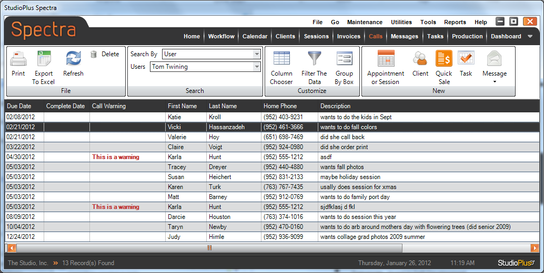Image resolution: width=544 pixels, height=273 pixels.
Task: Switch to the Invoices tab
Action: (x=348, y=36)
